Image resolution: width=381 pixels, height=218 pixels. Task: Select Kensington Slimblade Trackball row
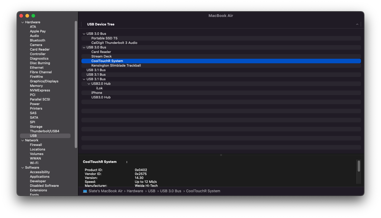click(221, 65)
